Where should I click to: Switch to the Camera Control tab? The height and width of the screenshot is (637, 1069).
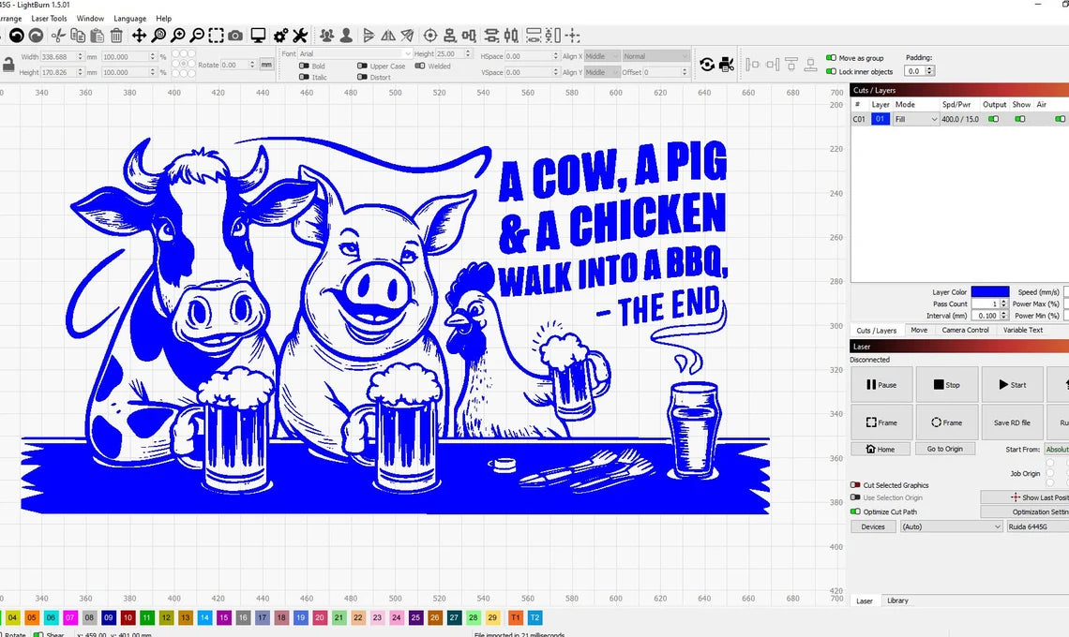pos(965,330)
